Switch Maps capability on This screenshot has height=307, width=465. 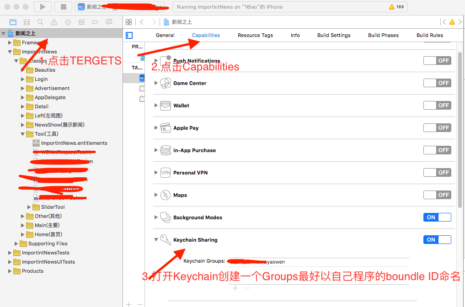point(437,195)
